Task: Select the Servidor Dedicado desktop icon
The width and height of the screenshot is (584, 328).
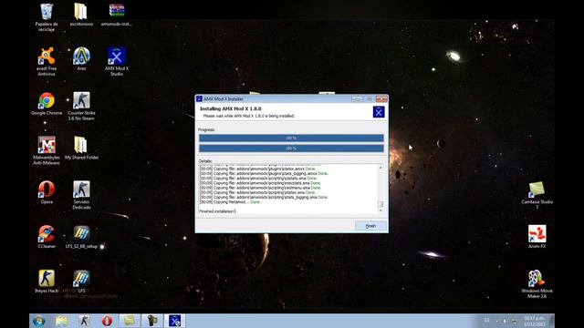Action: (81, 195)
